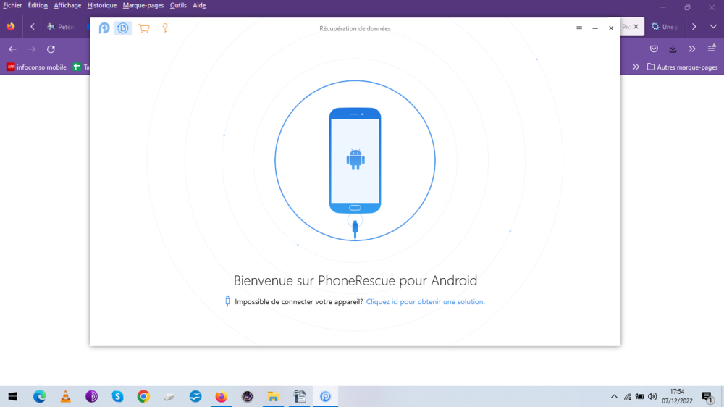Reload the current Firefox page

(51, 49)
